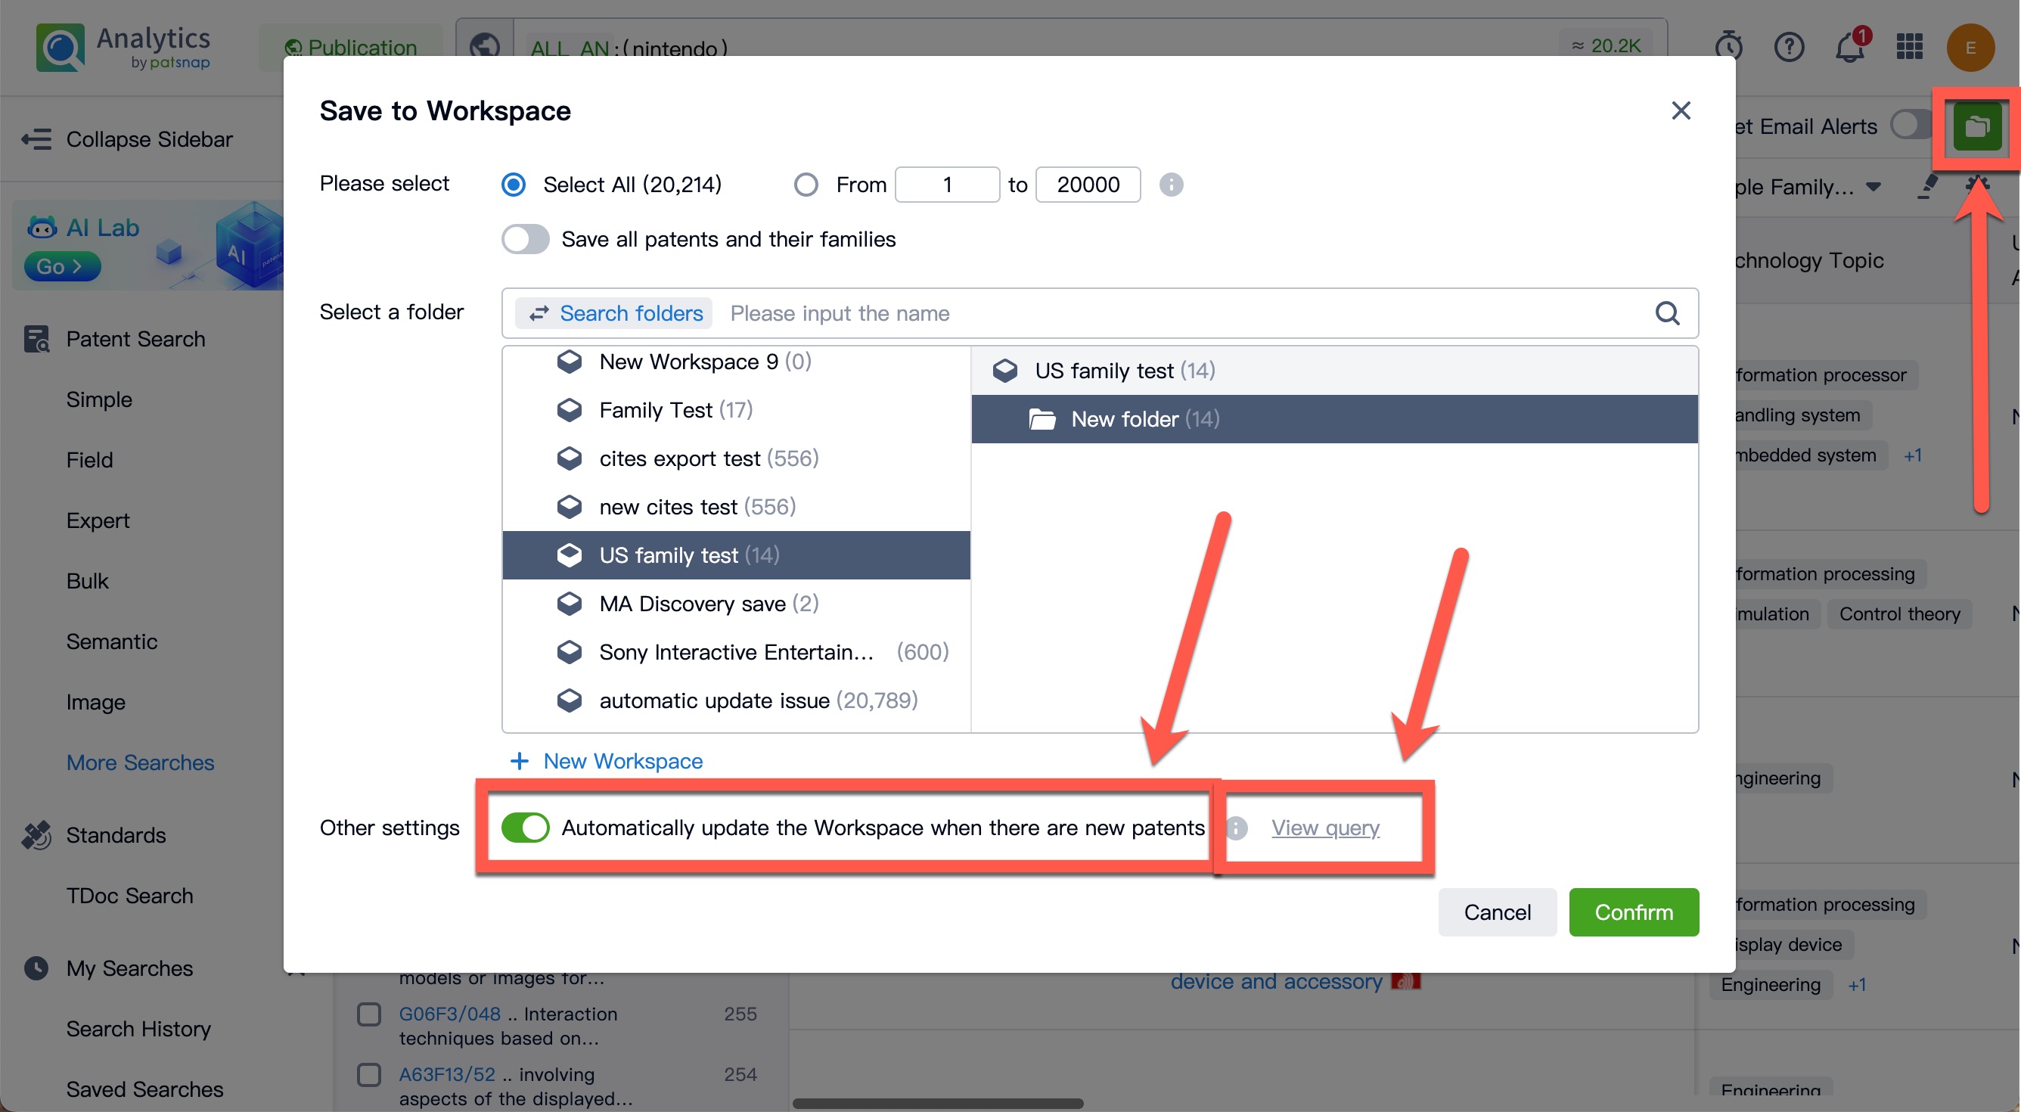Click the notification bell icon
Viewport: 2021px width, 1112px height.
point(1849,48)
